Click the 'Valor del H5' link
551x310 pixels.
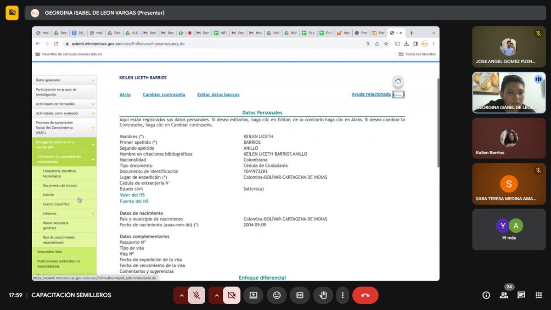132,195
